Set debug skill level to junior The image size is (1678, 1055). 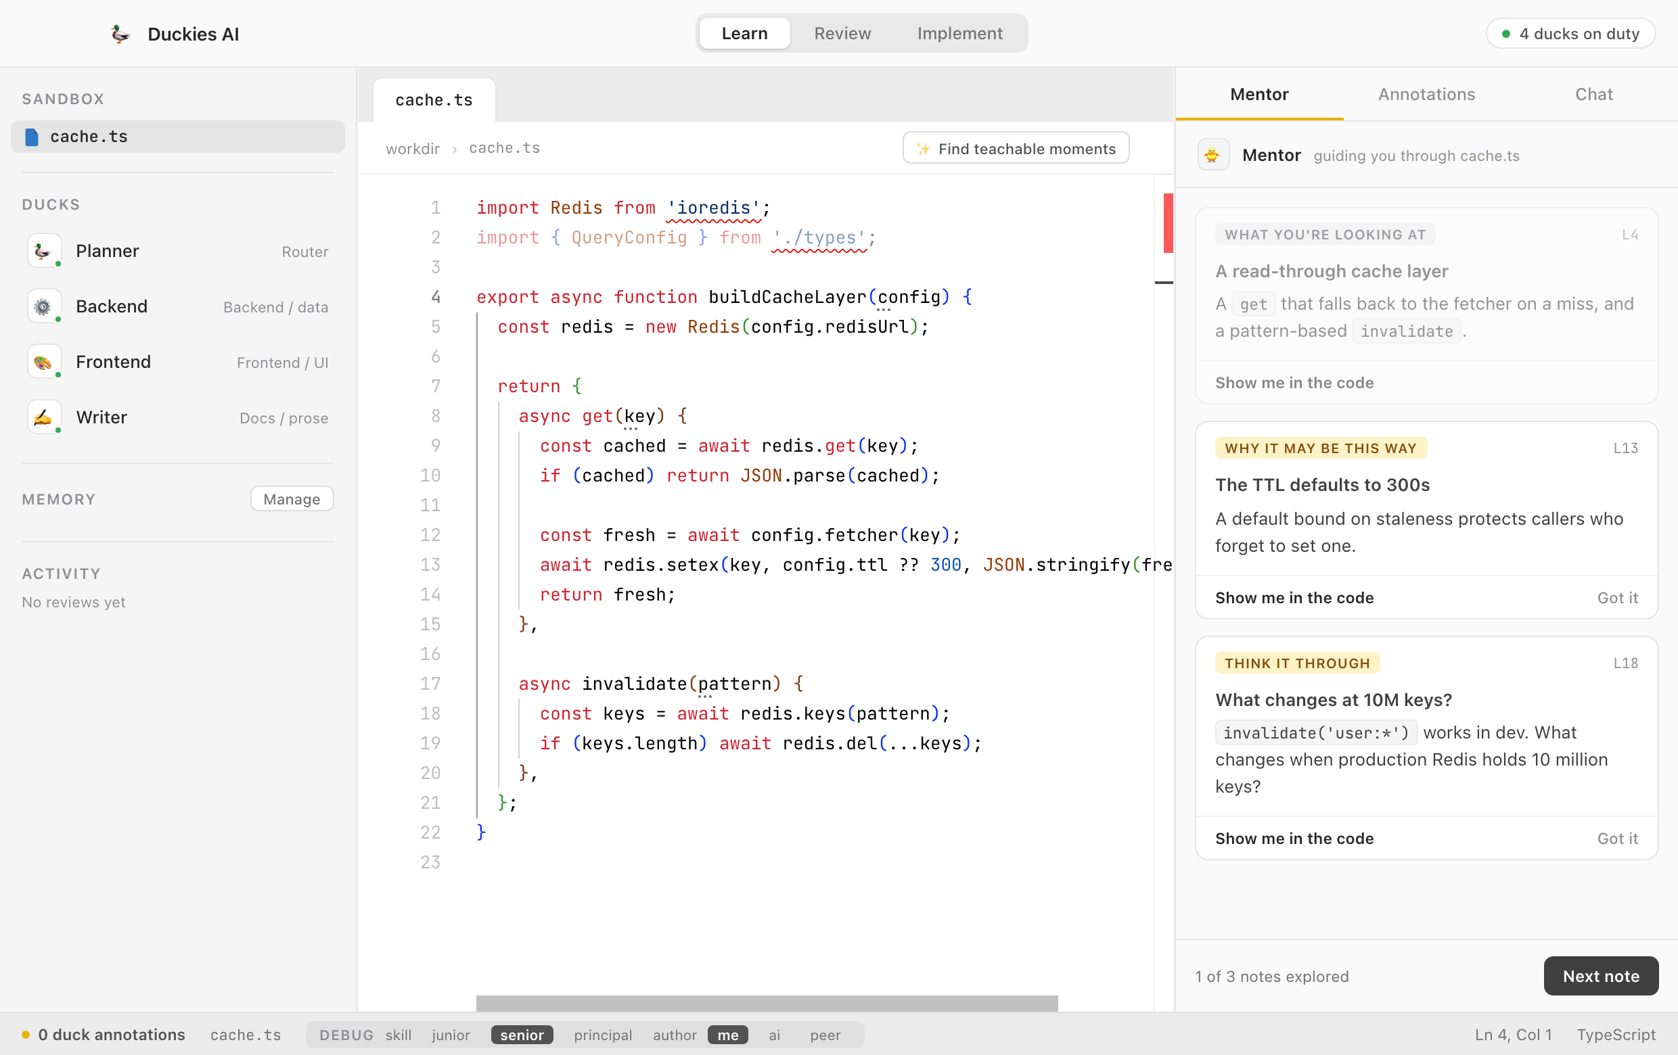coord(450,1035)
